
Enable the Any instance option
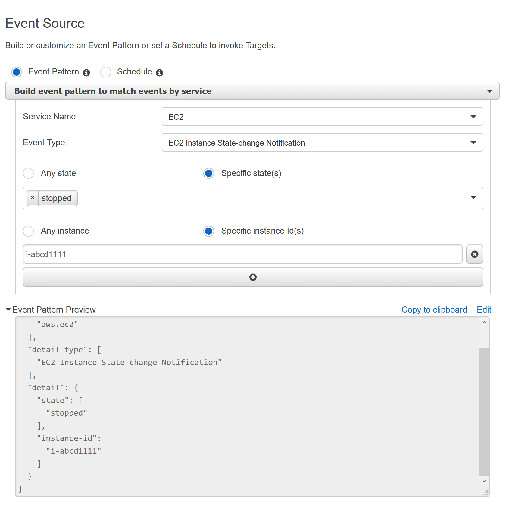click(x=28, y=231)
